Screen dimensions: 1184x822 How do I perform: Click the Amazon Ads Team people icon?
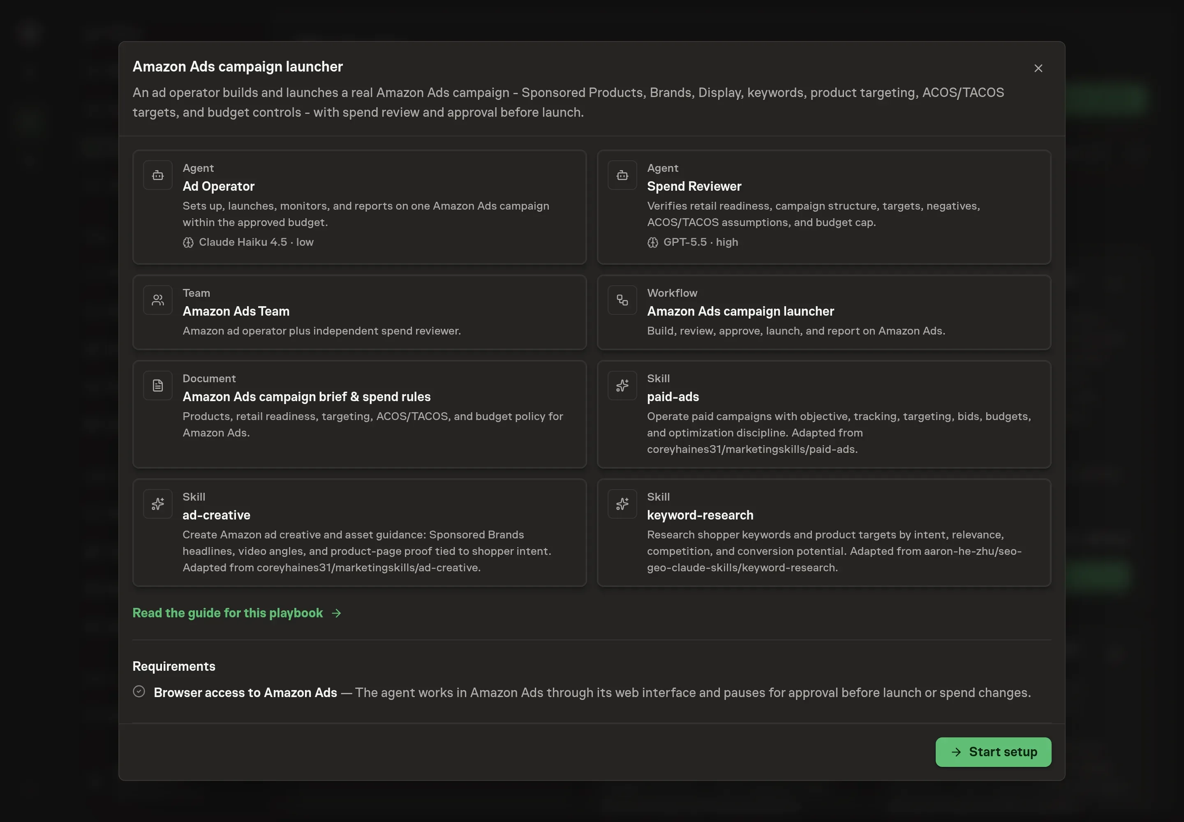[157, 300]
